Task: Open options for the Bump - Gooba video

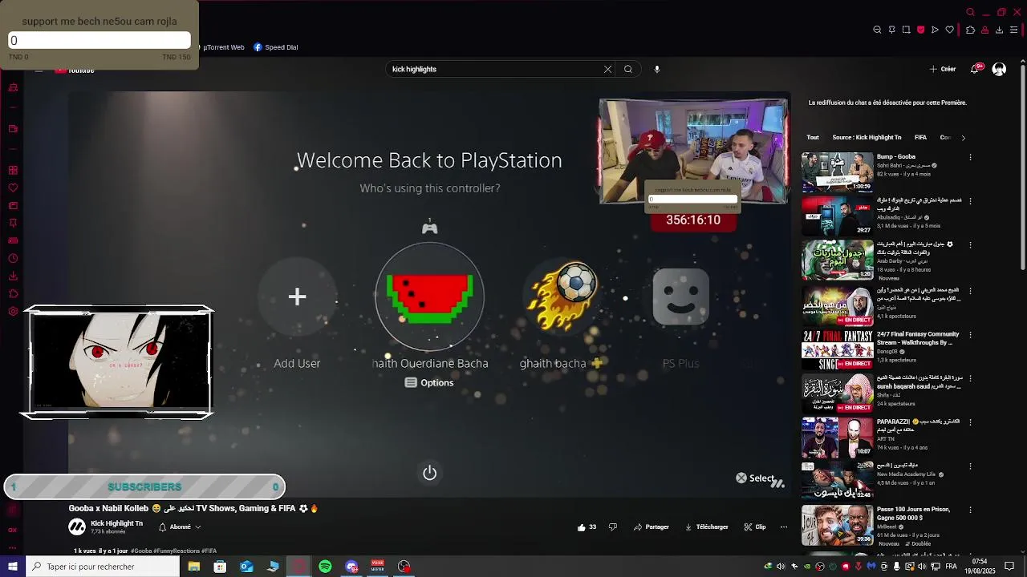Action: pyautogui.click(x=970, y=158)
